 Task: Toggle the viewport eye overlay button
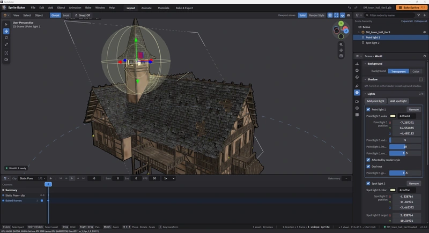tap(342, 16)
